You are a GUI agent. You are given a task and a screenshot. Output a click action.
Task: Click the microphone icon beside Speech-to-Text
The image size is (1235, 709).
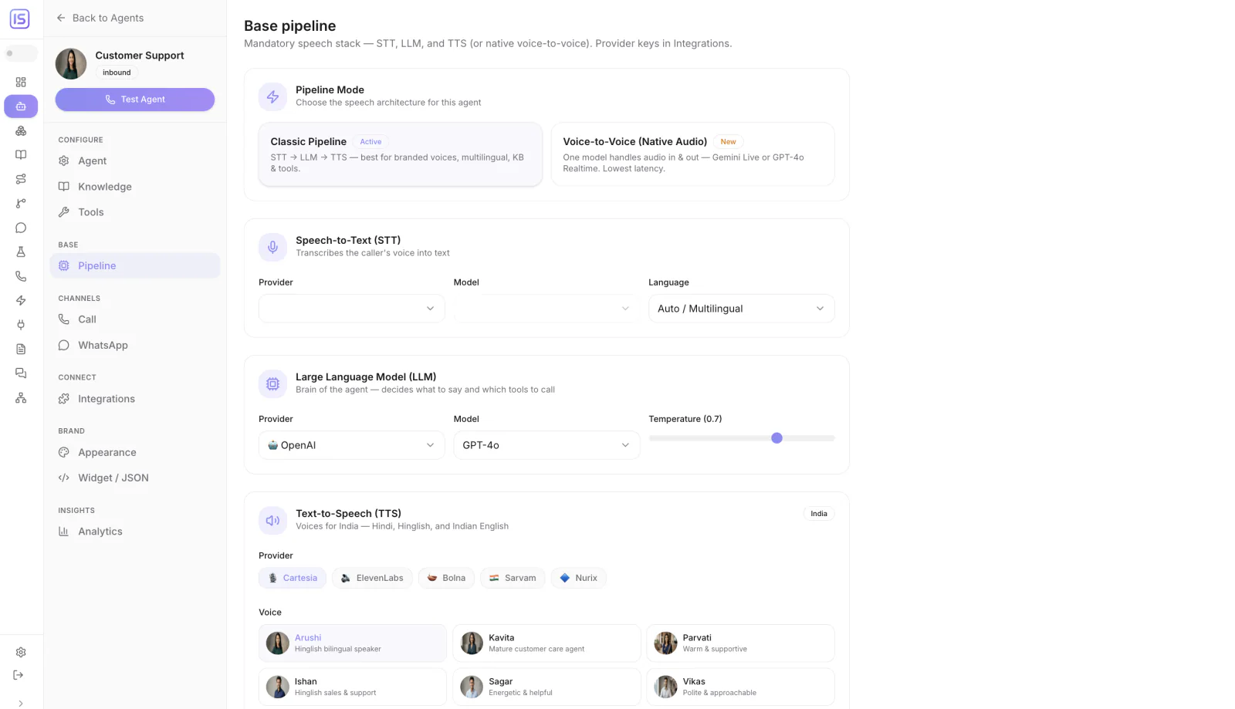pos(272,247)
